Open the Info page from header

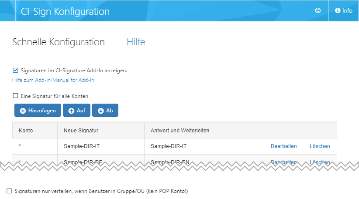tap(343, 11)
